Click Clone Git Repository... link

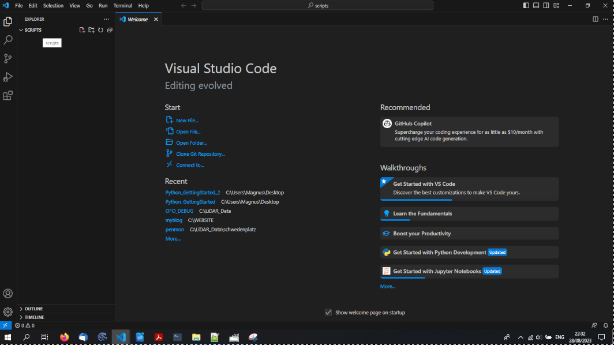[200, 154]
